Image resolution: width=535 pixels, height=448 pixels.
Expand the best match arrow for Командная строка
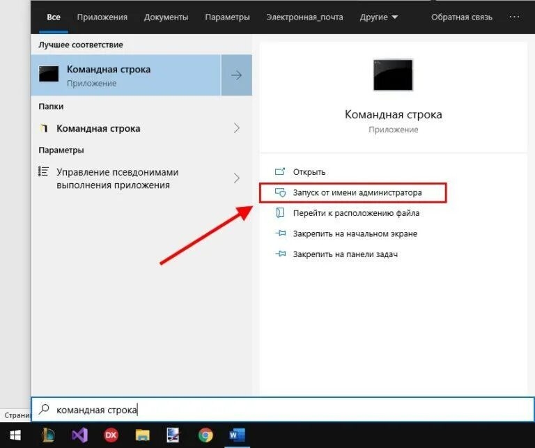click(236, 75)
